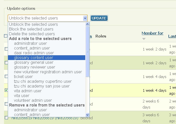Pick 'daai radio admin user' role
Screen dimensions: 176x124
point(34,53)
